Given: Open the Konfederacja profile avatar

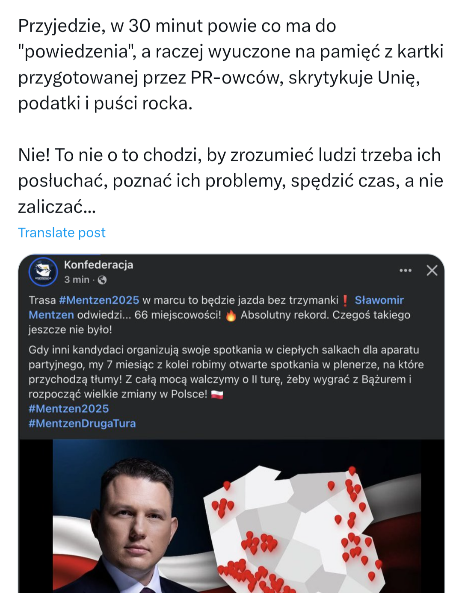Looking at the screenshot, I should click(x=43, y=272).
